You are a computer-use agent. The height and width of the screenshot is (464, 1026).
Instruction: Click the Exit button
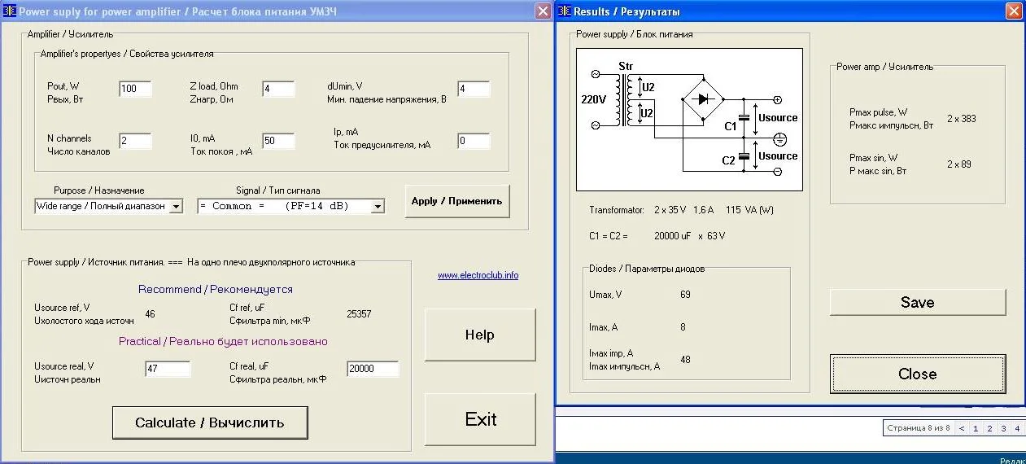click(480, 419)
